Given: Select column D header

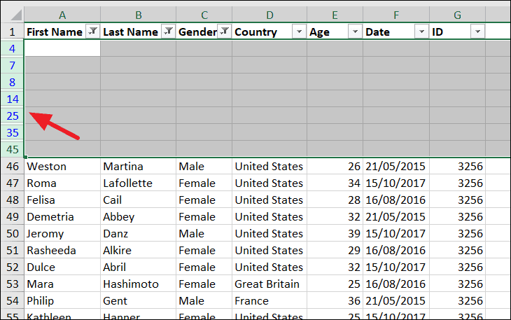Looking at the screenshot, I should (x=269, y=15).
